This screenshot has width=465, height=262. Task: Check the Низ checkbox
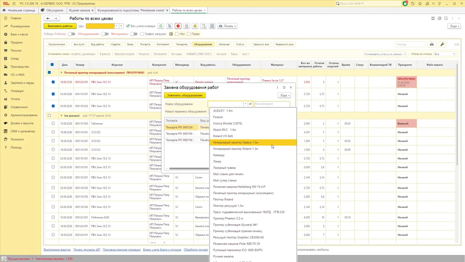pos(177,34)
